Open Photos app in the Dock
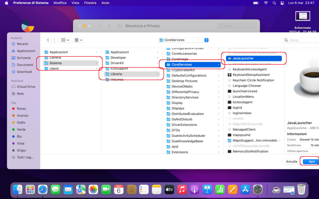 pos(93,190)
